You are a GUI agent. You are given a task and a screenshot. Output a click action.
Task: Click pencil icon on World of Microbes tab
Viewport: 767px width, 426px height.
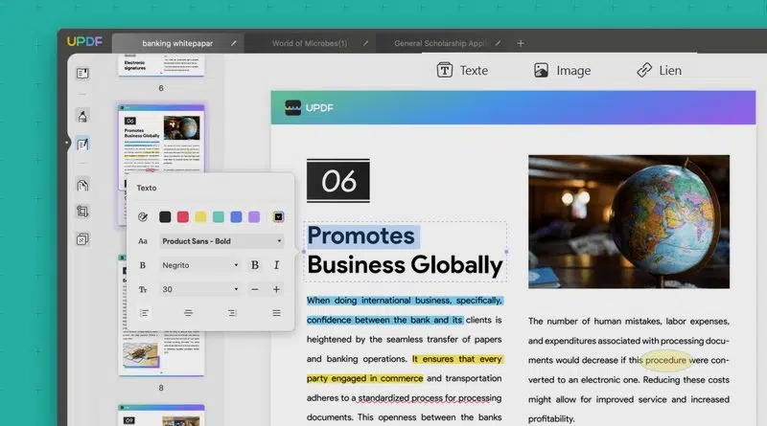pos(365,43)
